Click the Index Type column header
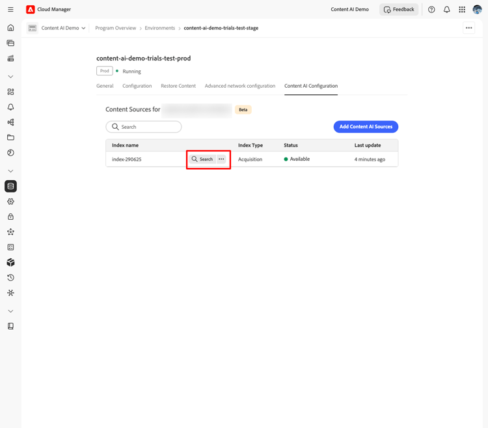 coord(251,145)
